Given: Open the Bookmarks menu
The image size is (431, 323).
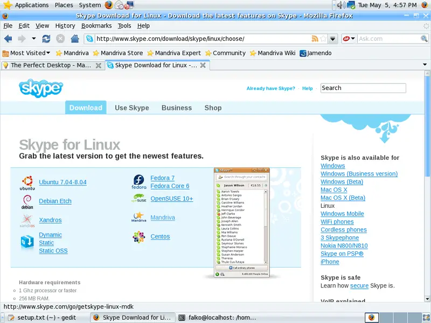Looking at the screenshot, I should 96,26.
